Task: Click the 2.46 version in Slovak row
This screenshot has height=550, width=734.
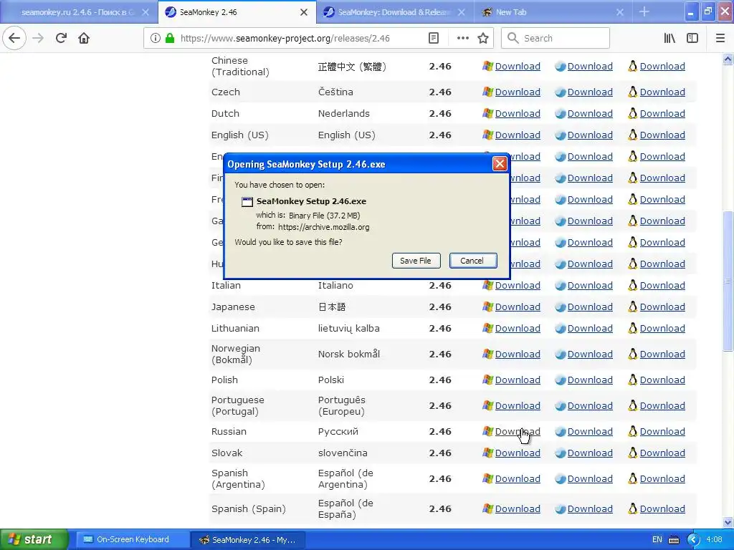Action: (440, 453)
